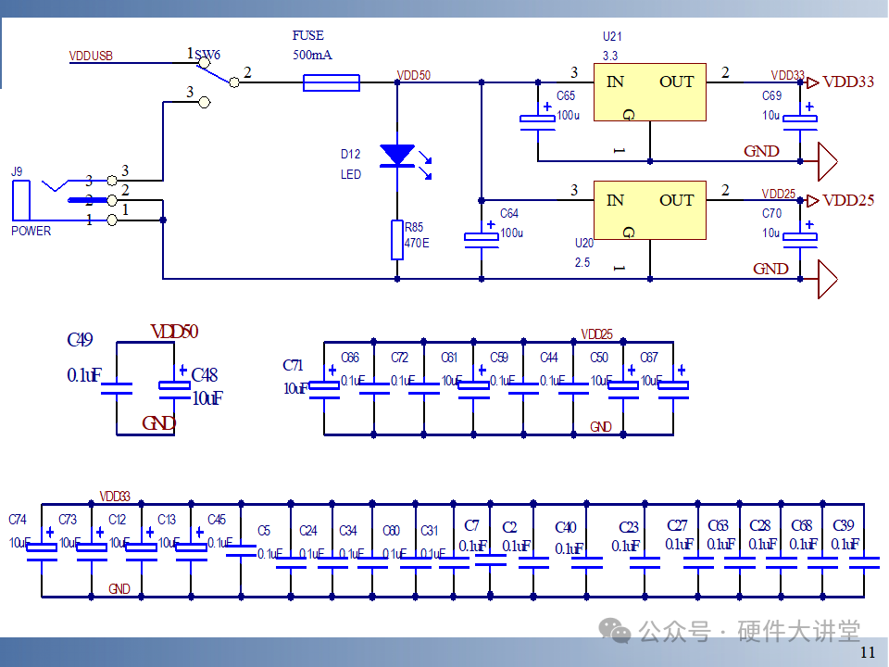Click the SW6 switch symbol
Viewport: 889px width, 667px height.
click(x=219, y=82)
